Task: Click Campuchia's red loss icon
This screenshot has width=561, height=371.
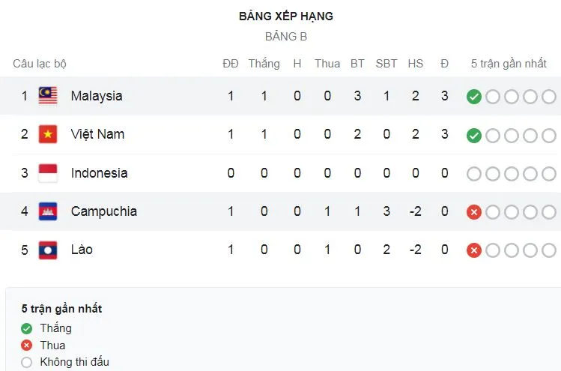Action: coord(473,212)
